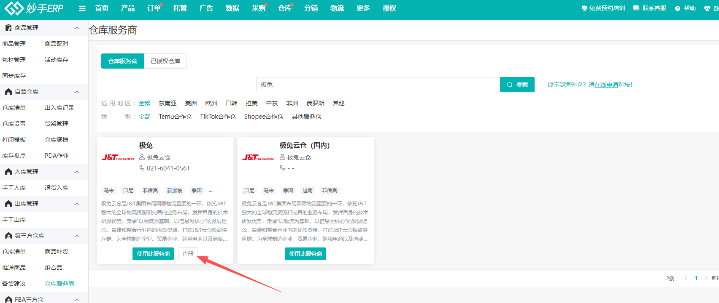
Task: Click the 妙手ERP logo
Action: [34, 8]
